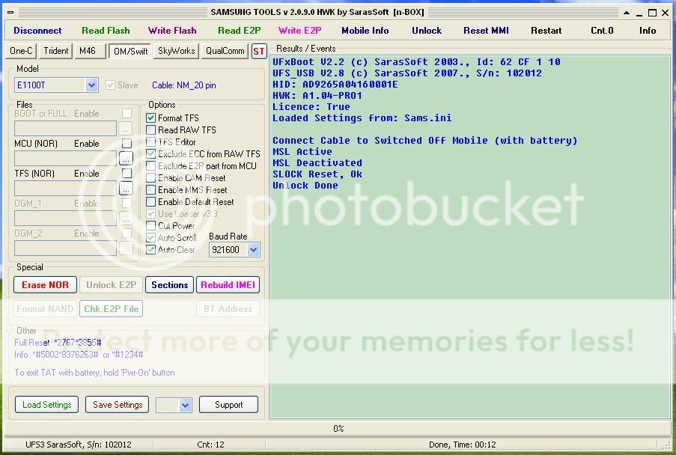Click Reset MMI command
This screenshot has height=455, width=676.
click(486, 31)
